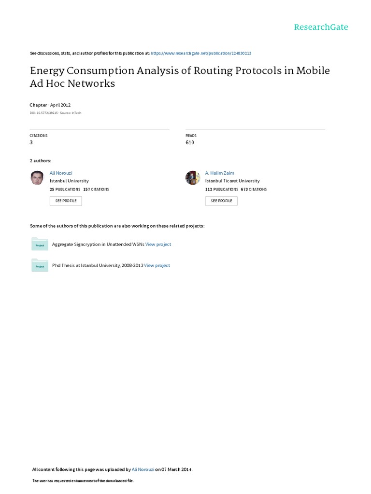
Task: View project for Phd Thesis at Istanbul University
Action: (x=157, y=265)
